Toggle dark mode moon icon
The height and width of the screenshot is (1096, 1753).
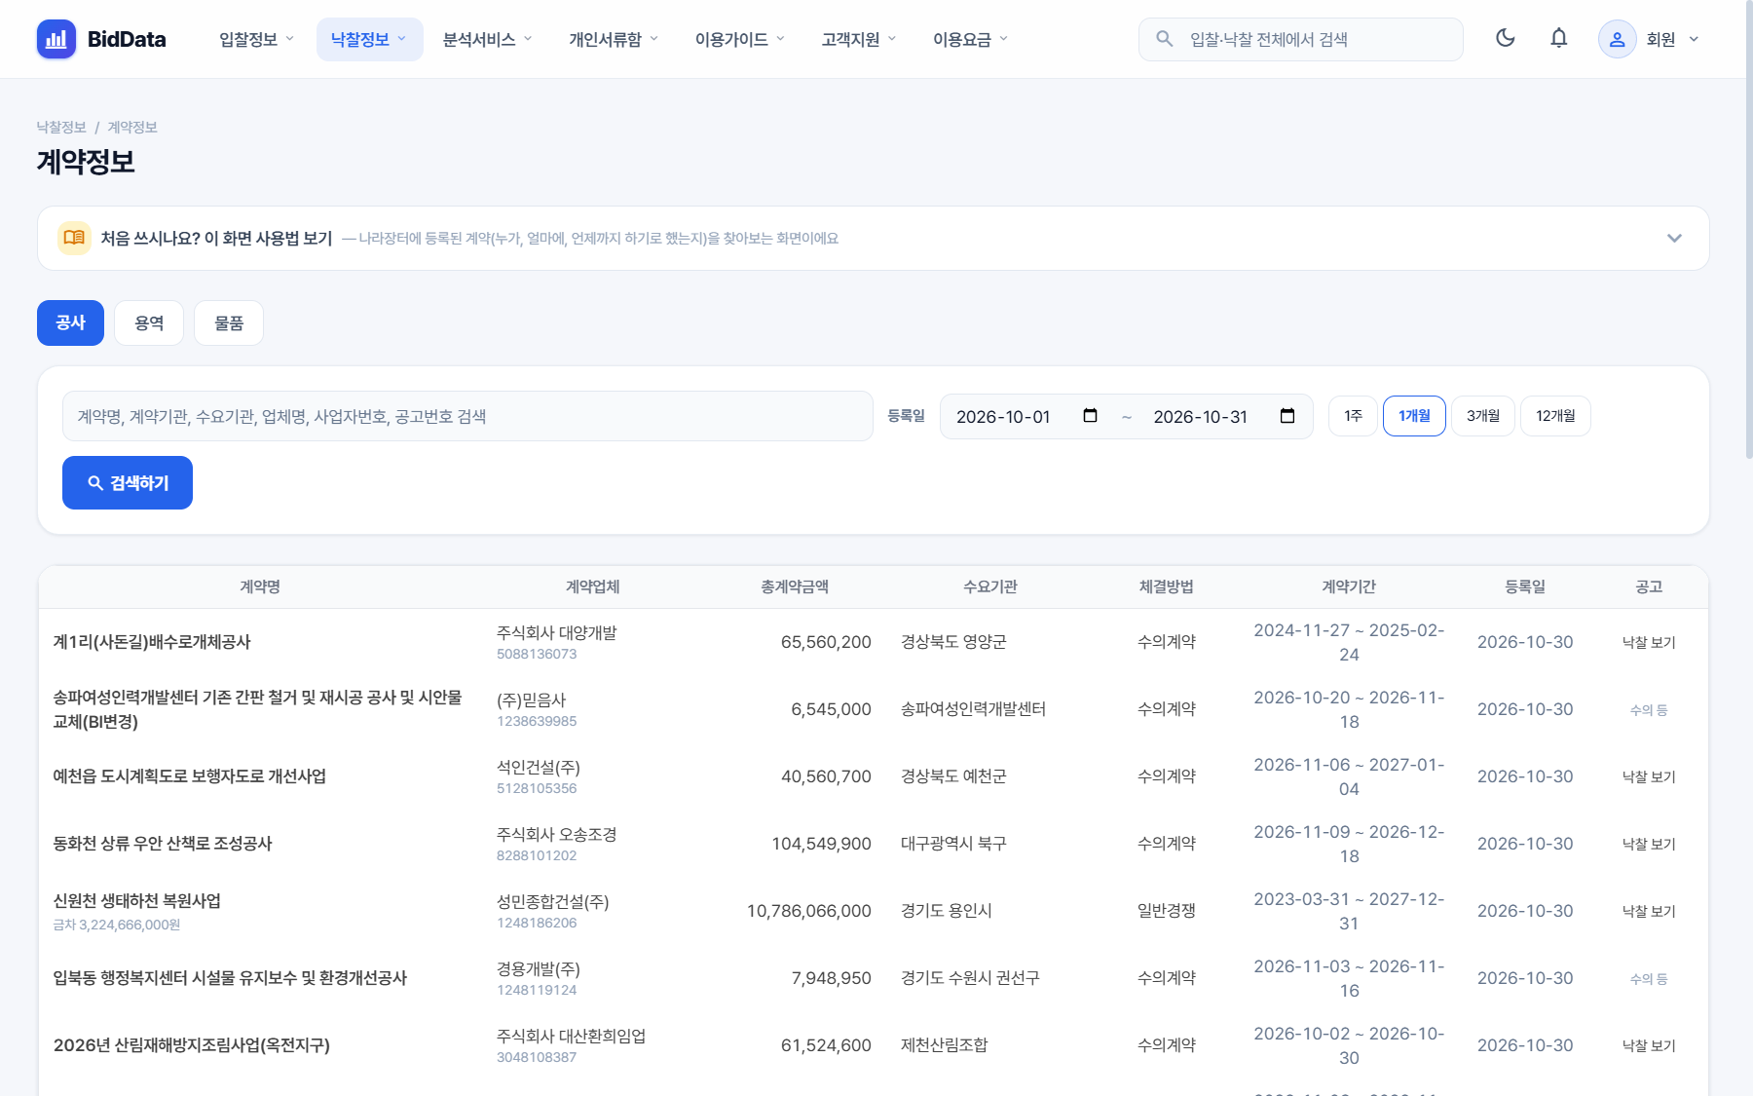click(x=1506, y=38)
